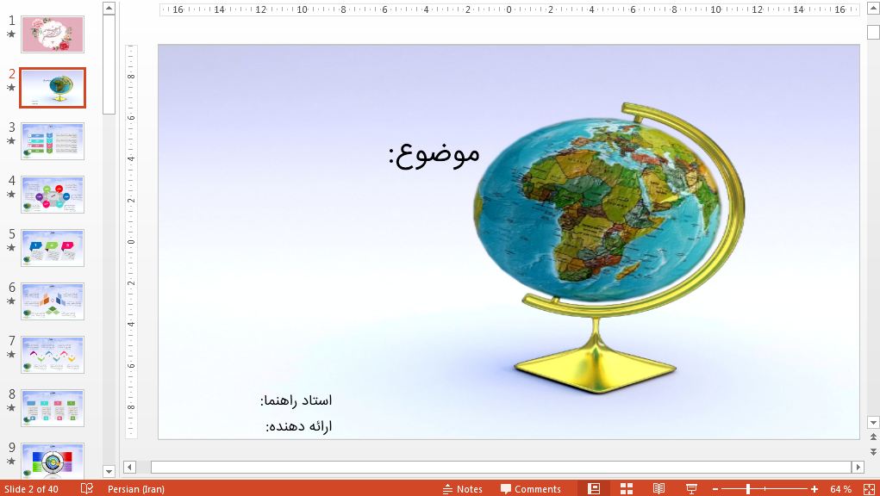Open Persian (Iran) language settings
This screenshot has height=496, width=880.
click(x=135, y=488)
